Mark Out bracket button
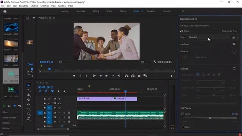The image size is (242, 136). (x=86, y=76)
